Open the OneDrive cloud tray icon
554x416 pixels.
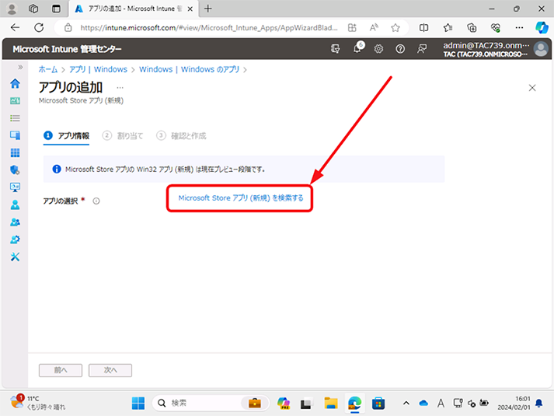click(x=423, y=403)
